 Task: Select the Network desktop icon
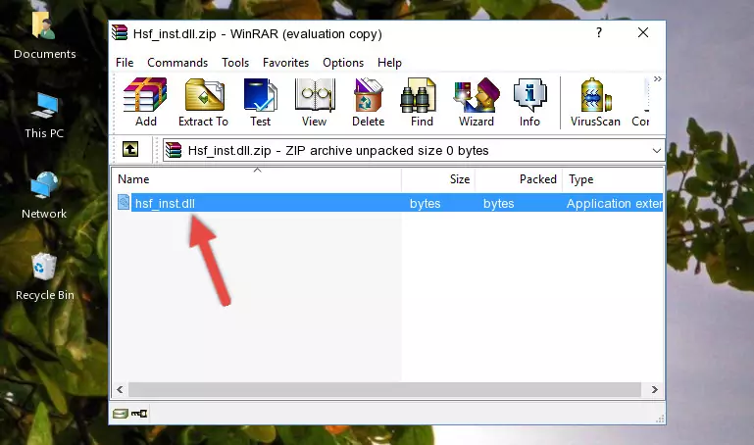click(x=44, y=196)
